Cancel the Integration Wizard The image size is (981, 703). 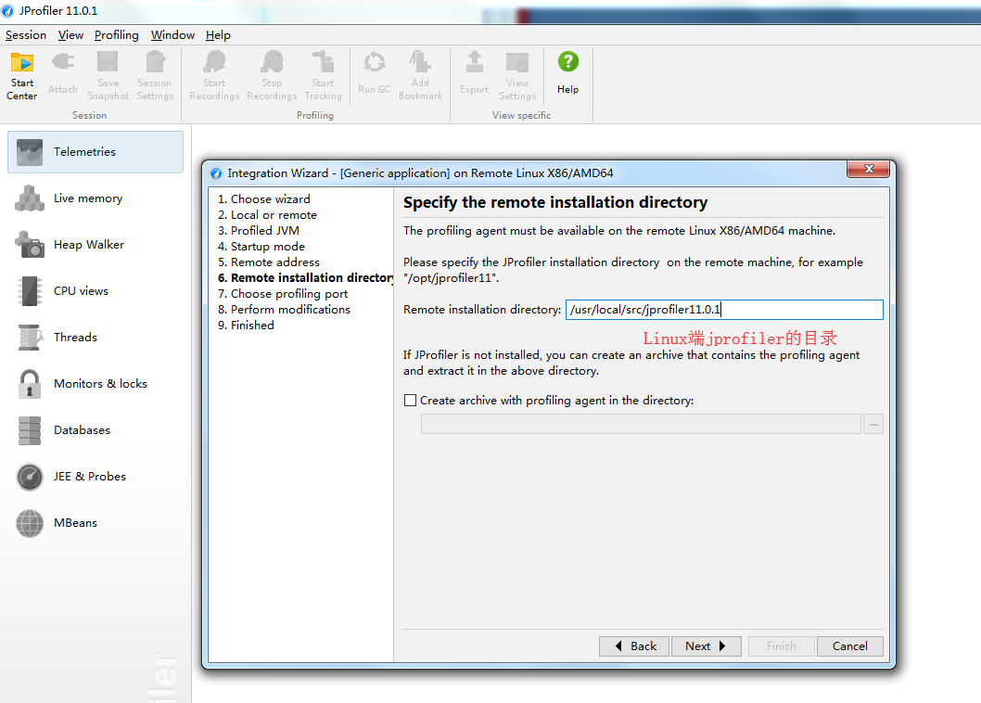tap(849, 646)
